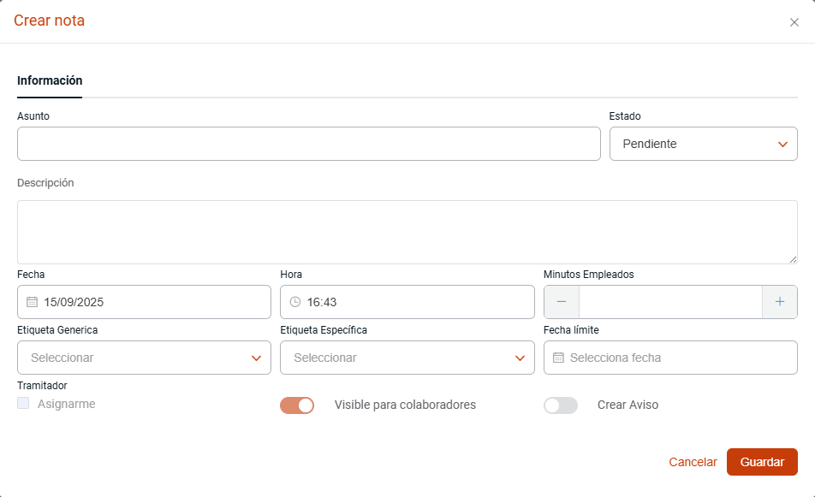Close the Crear nota dialog
Image resolution: width=815 pixels, height=497 pixels.
(x=794, y=22)
